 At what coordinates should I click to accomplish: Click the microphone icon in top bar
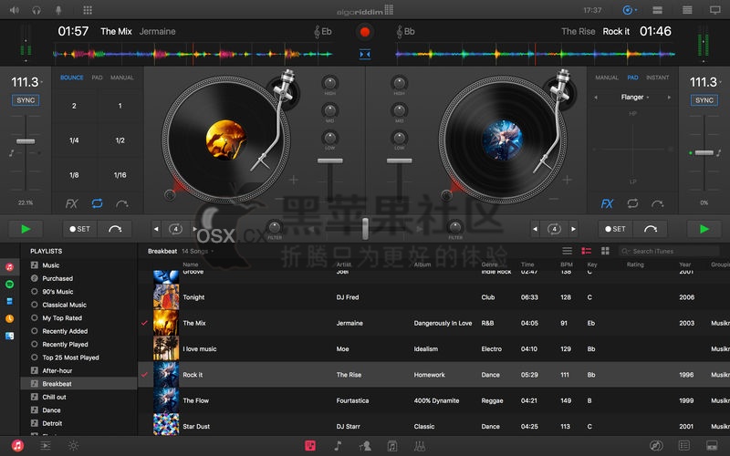(x=58, y=10)
